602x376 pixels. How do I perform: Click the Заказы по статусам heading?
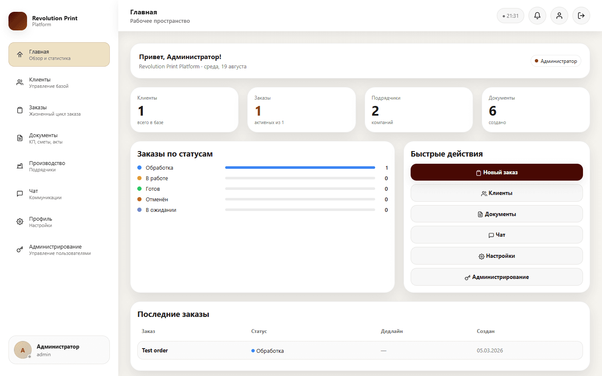click(x=175, y=154)
